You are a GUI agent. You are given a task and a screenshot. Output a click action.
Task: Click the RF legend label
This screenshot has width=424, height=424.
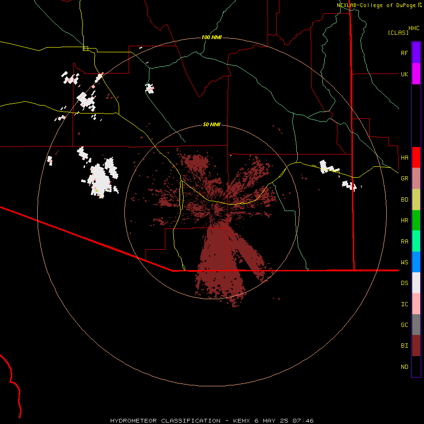pos(404,53)
